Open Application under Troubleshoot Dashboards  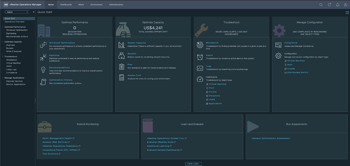click(x=215, y=103)
